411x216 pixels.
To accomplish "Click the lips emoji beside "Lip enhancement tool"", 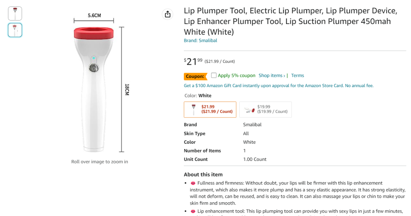I will pos(193,211).
